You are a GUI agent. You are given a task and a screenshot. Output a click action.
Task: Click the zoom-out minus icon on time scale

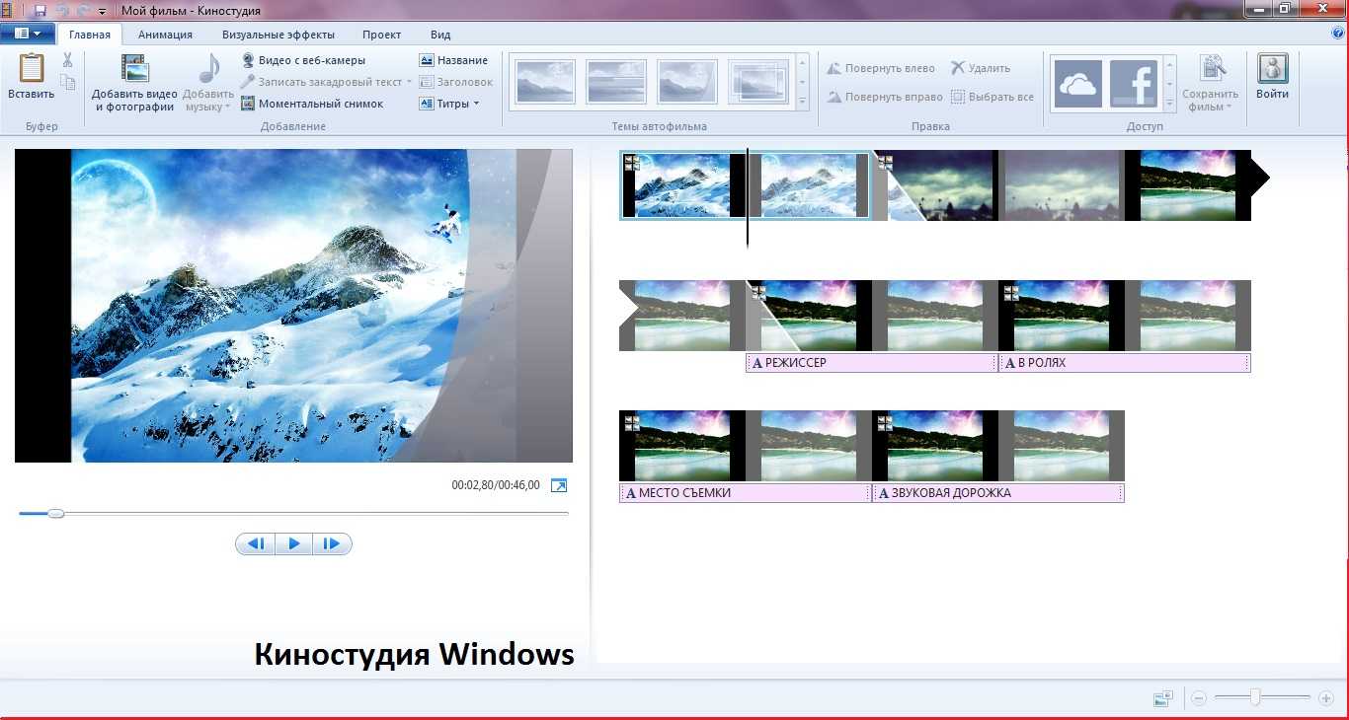1199,698
